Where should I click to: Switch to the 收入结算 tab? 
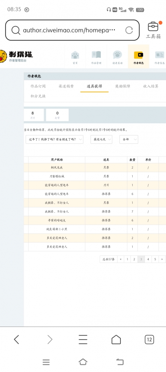151,86
